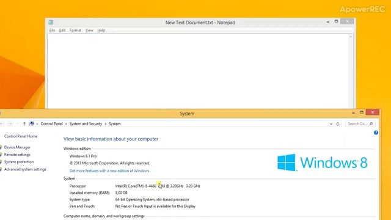Open the Help menu in Notepad

(x=101, y=30)
